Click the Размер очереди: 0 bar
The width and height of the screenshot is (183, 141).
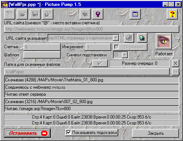[140, 63]
